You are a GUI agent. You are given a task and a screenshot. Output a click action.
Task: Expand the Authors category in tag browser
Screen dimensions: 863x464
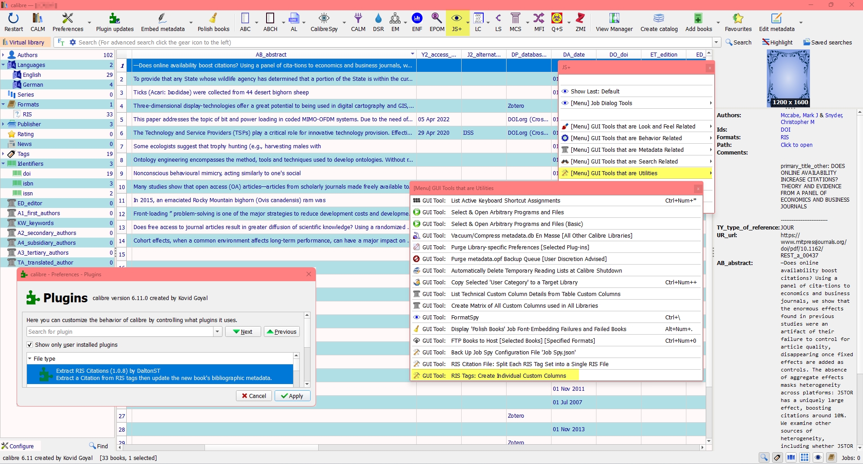[3, 55]
